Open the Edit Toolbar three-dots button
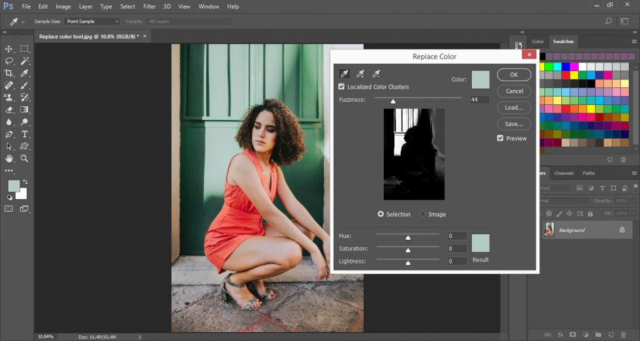 click(9, 171)
